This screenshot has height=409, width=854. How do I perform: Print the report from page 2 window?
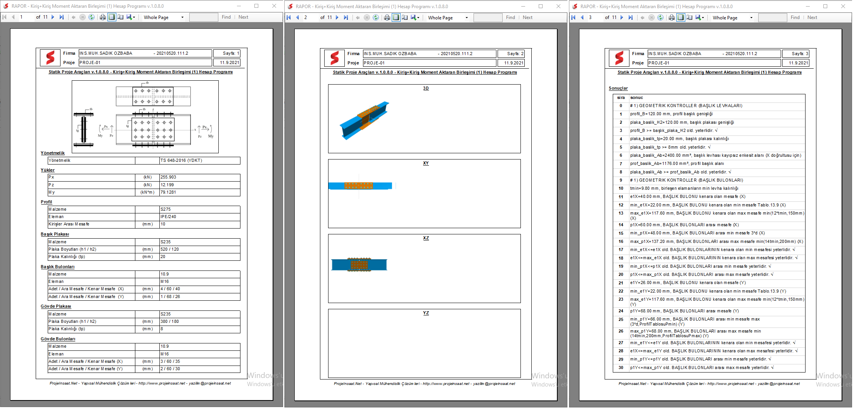387,17
